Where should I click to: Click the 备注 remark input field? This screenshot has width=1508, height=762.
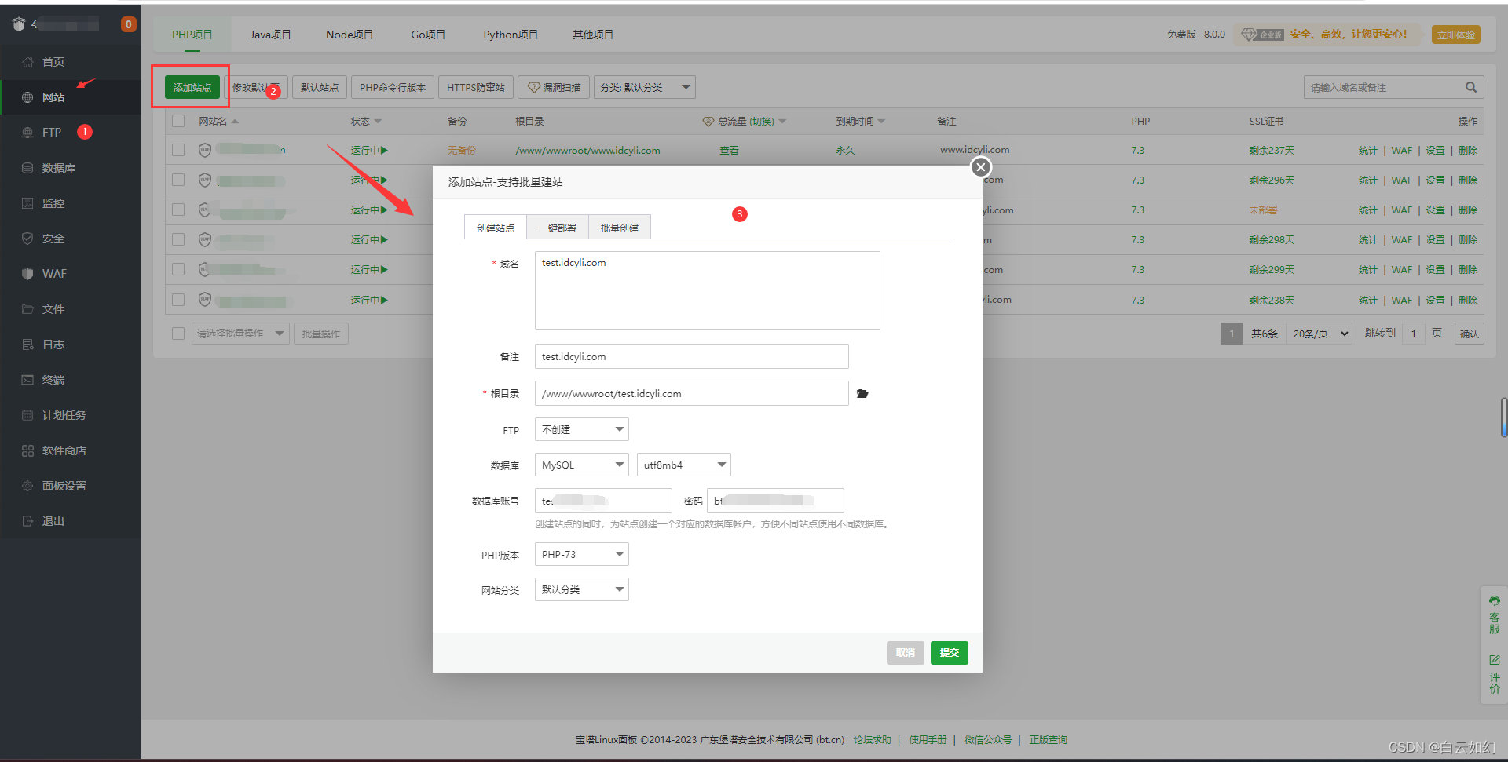[x=692, y=356]
